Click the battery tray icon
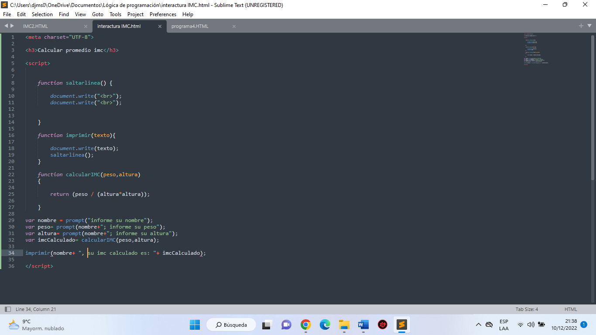The image size is (596, 335). click(542, 325)
